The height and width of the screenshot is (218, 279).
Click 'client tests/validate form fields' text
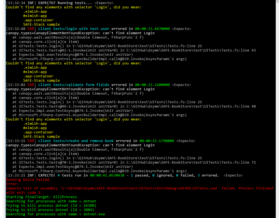[74, 85]
